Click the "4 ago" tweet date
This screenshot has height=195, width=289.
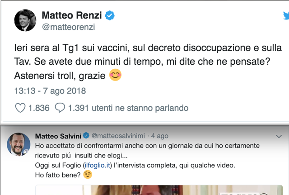point(160,136)
